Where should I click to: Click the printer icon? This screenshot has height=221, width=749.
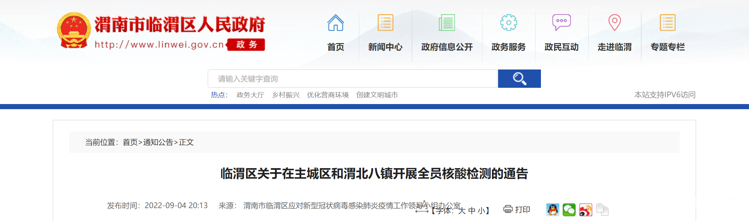click(x=508, y=209)
